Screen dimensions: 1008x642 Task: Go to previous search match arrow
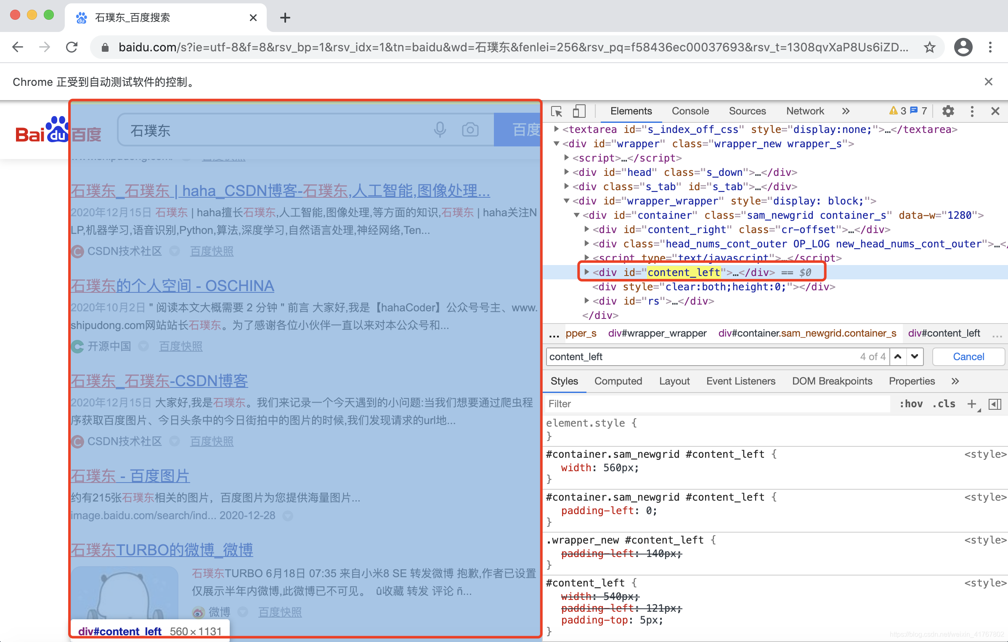(898, 357)
